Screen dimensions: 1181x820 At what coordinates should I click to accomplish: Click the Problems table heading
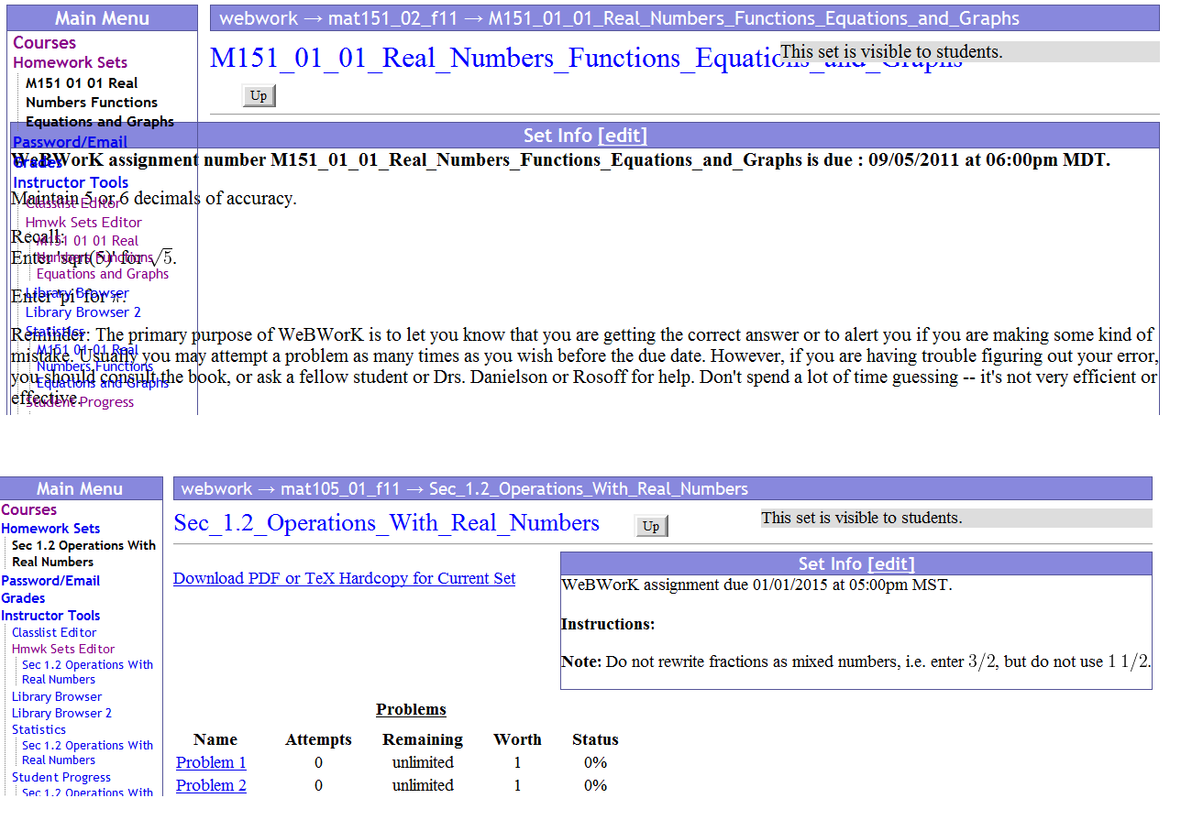pyautogui.click(x=411, y=709)
